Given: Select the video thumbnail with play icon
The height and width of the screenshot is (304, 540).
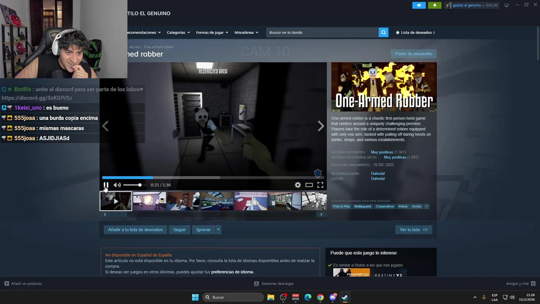Looking at the screenshot, I should coord(116,201).
